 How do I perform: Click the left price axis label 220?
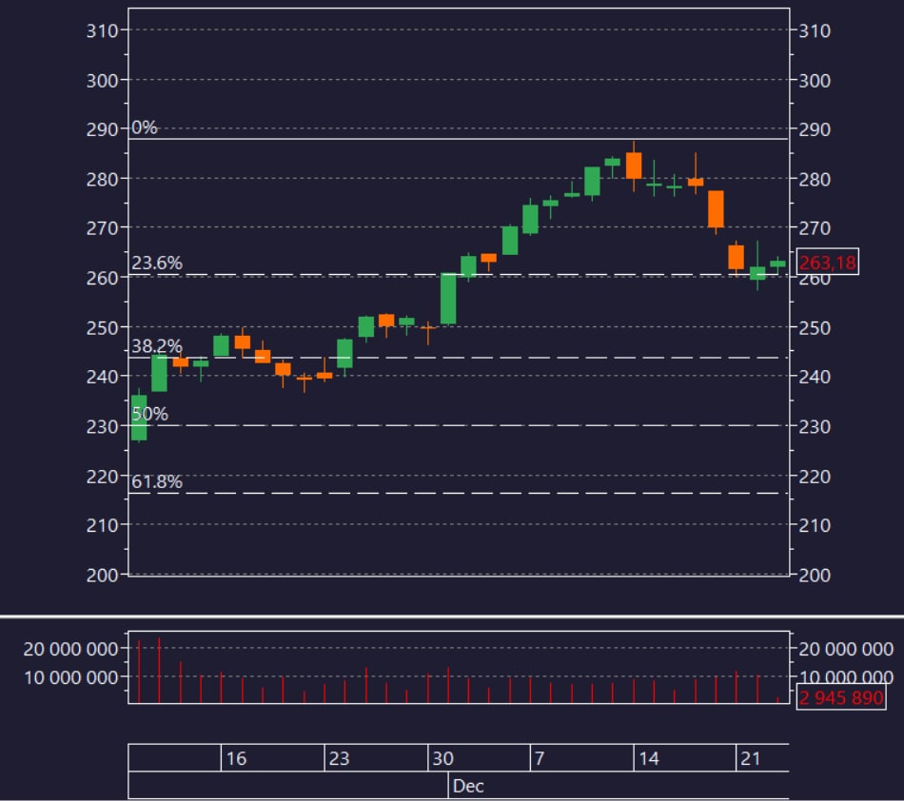pos(102,477)
